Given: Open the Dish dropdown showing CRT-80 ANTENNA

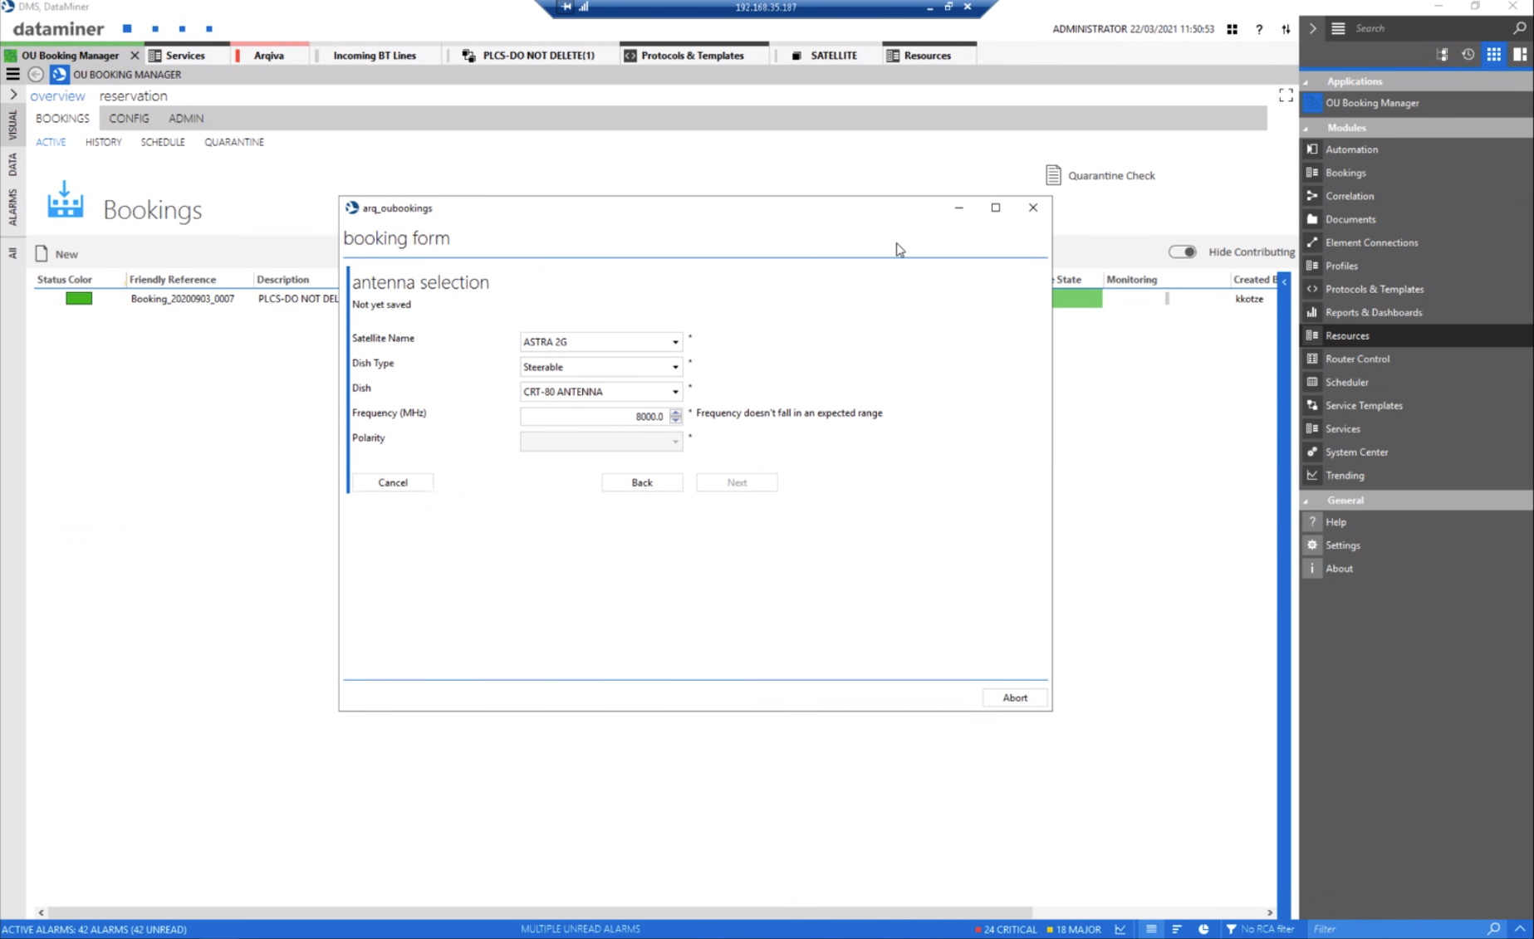Looking at the screenshot, I should click(601, 392).
